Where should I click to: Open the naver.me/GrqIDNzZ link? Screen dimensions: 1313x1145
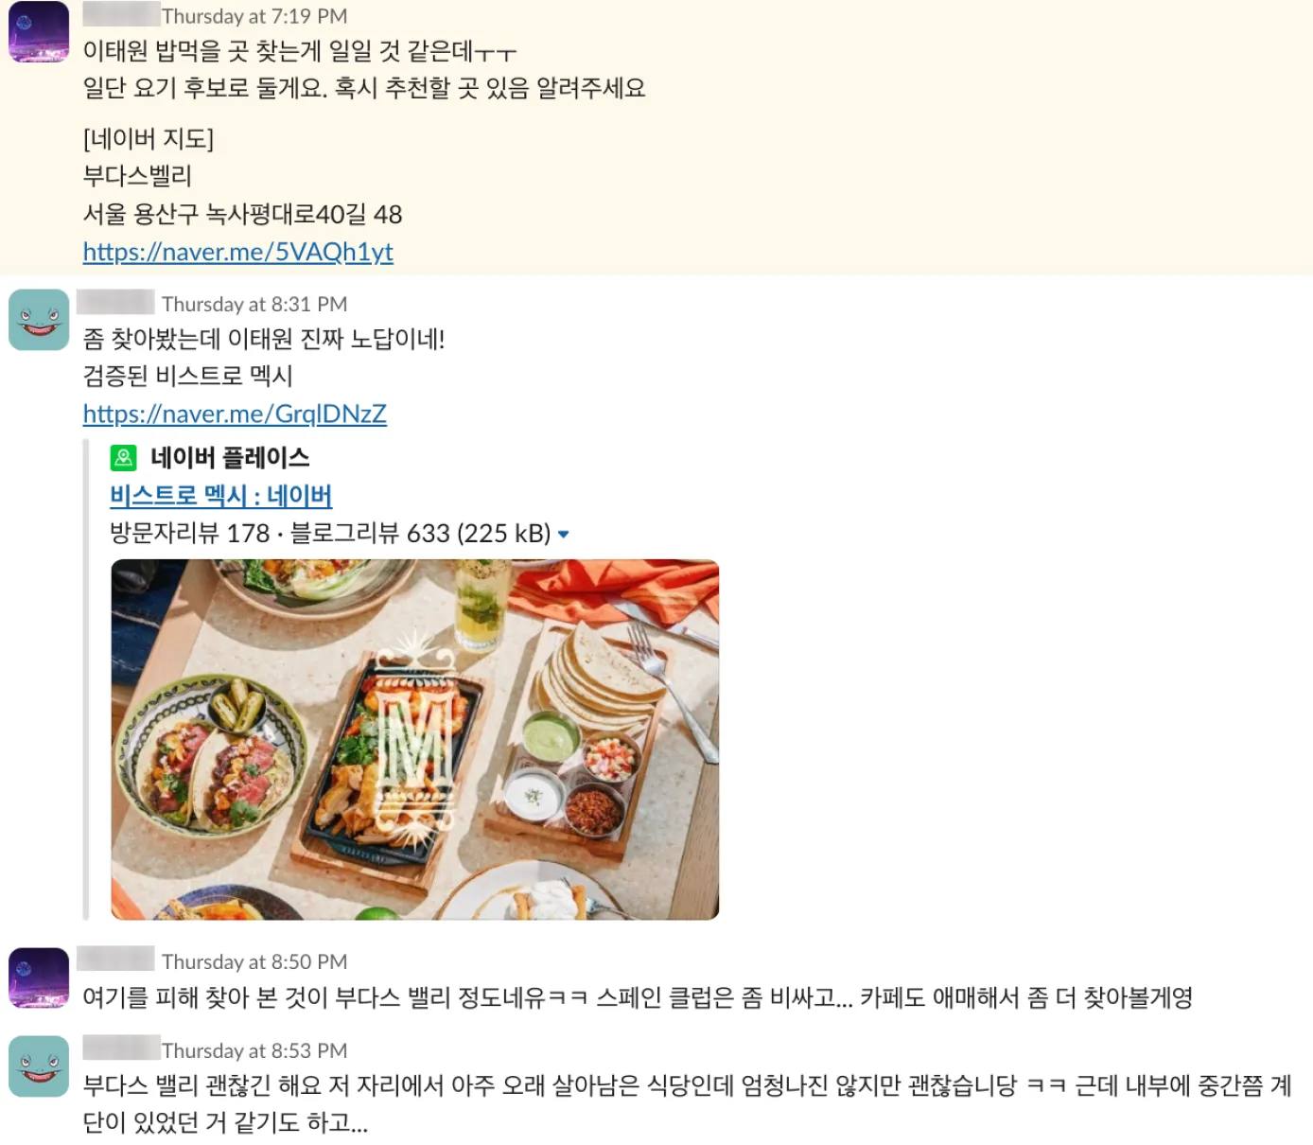235,414
